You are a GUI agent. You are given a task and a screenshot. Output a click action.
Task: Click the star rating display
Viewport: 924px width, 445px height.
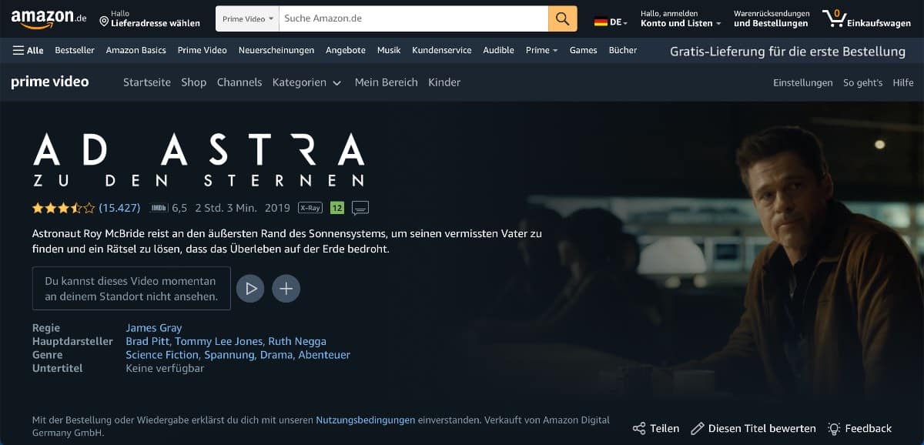[x=63, y=208]
